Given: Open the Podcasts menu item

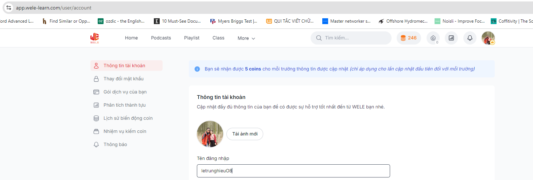Looking at the screenshot, I should click(x=161, y=38).
